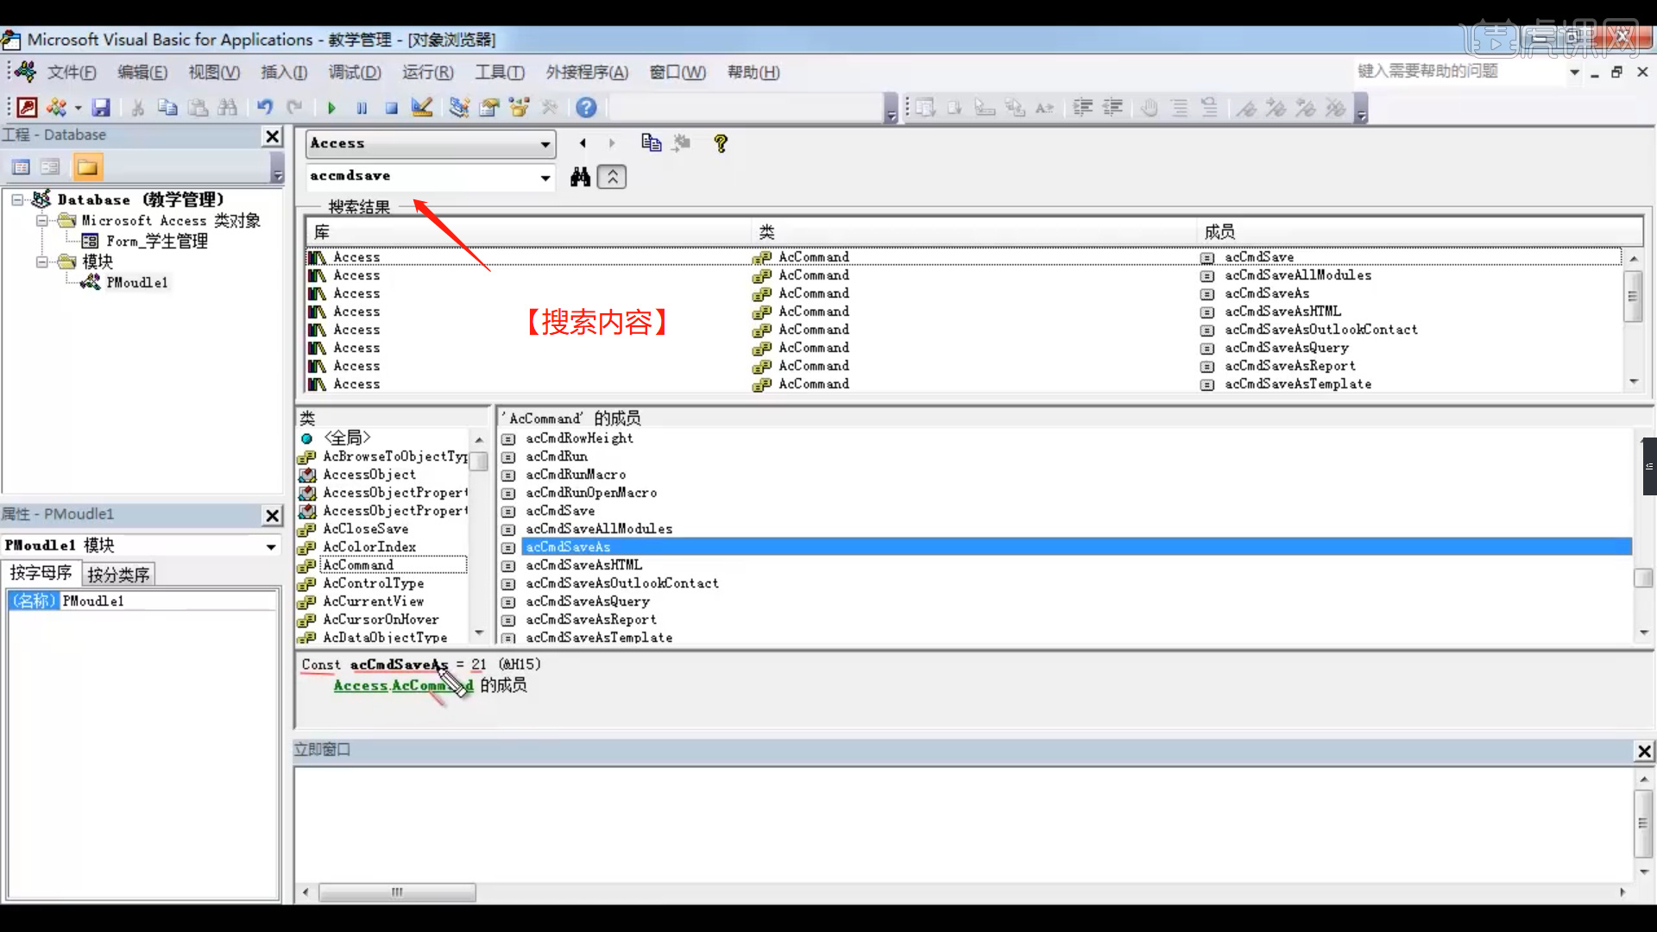
Task: Open the Access library dropdown
Action: [x=545, y=144]
